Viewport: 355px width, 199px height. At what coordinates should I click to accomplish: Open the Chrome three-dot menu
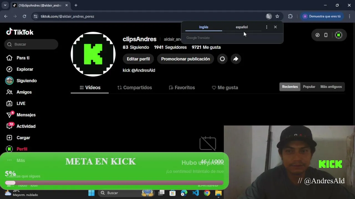click(x=349, y=16)
